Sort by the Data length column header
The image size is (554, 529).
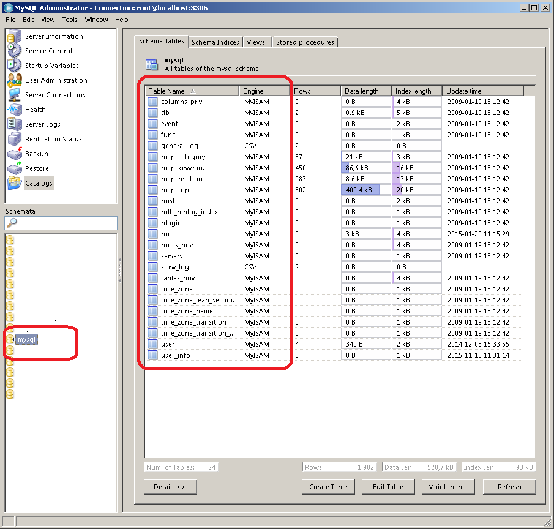click(x=366, y=91)
